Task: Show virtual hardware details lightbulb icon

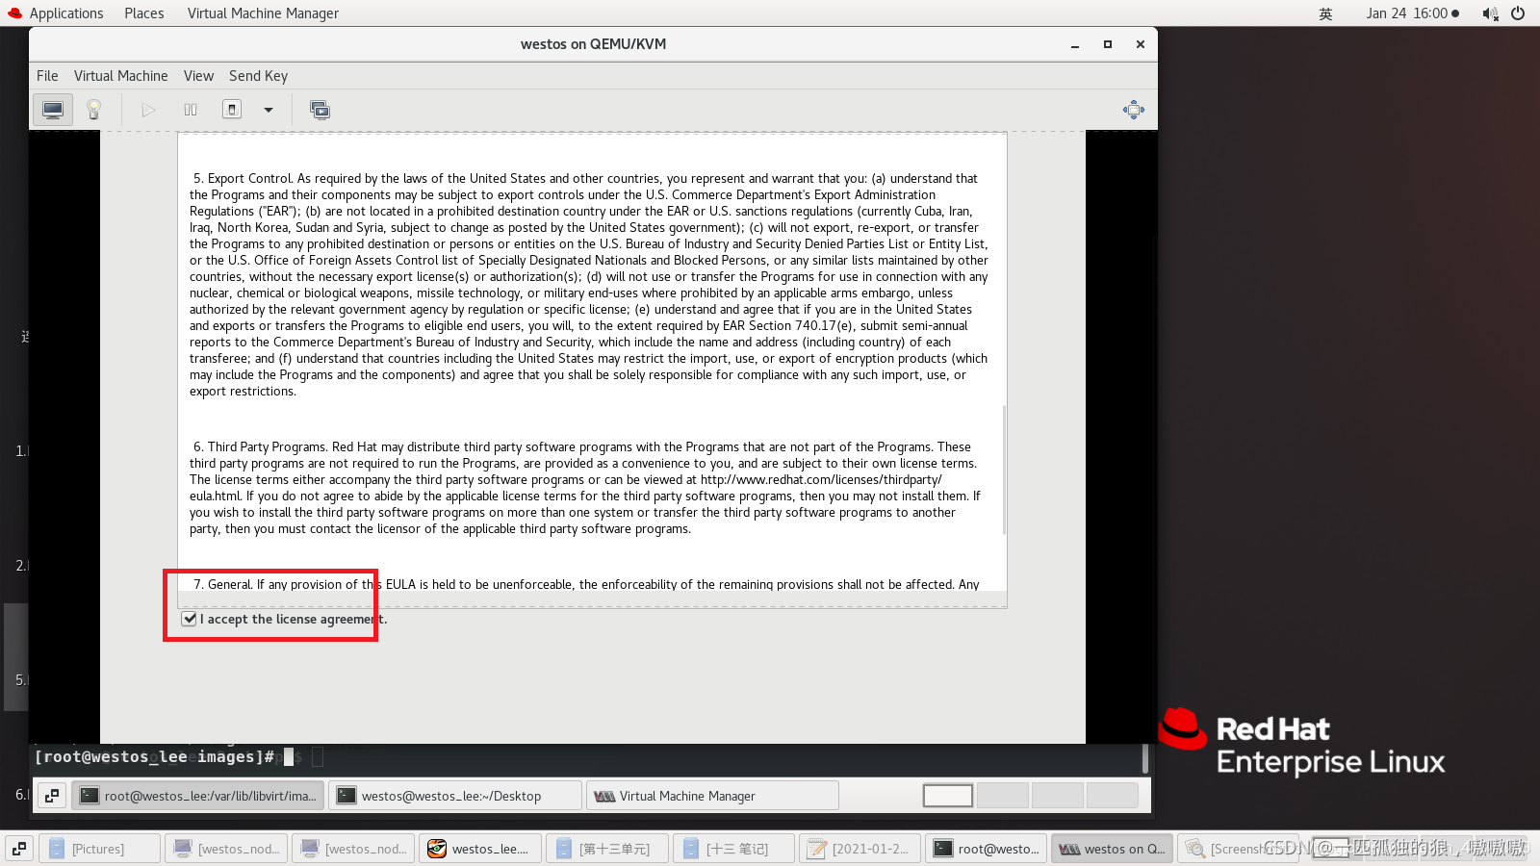Action: [93, 110]
